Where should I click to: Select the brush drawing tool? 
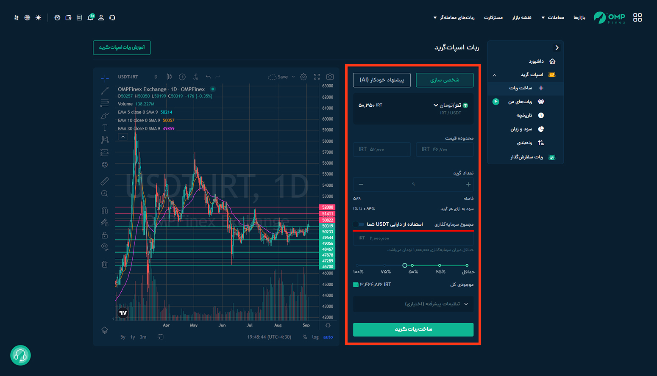click(105, 115)
